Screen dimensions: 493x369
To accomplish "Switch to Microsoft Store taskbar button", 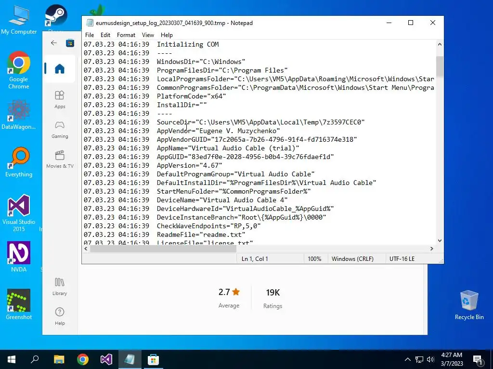I will (x=153, y=359).
